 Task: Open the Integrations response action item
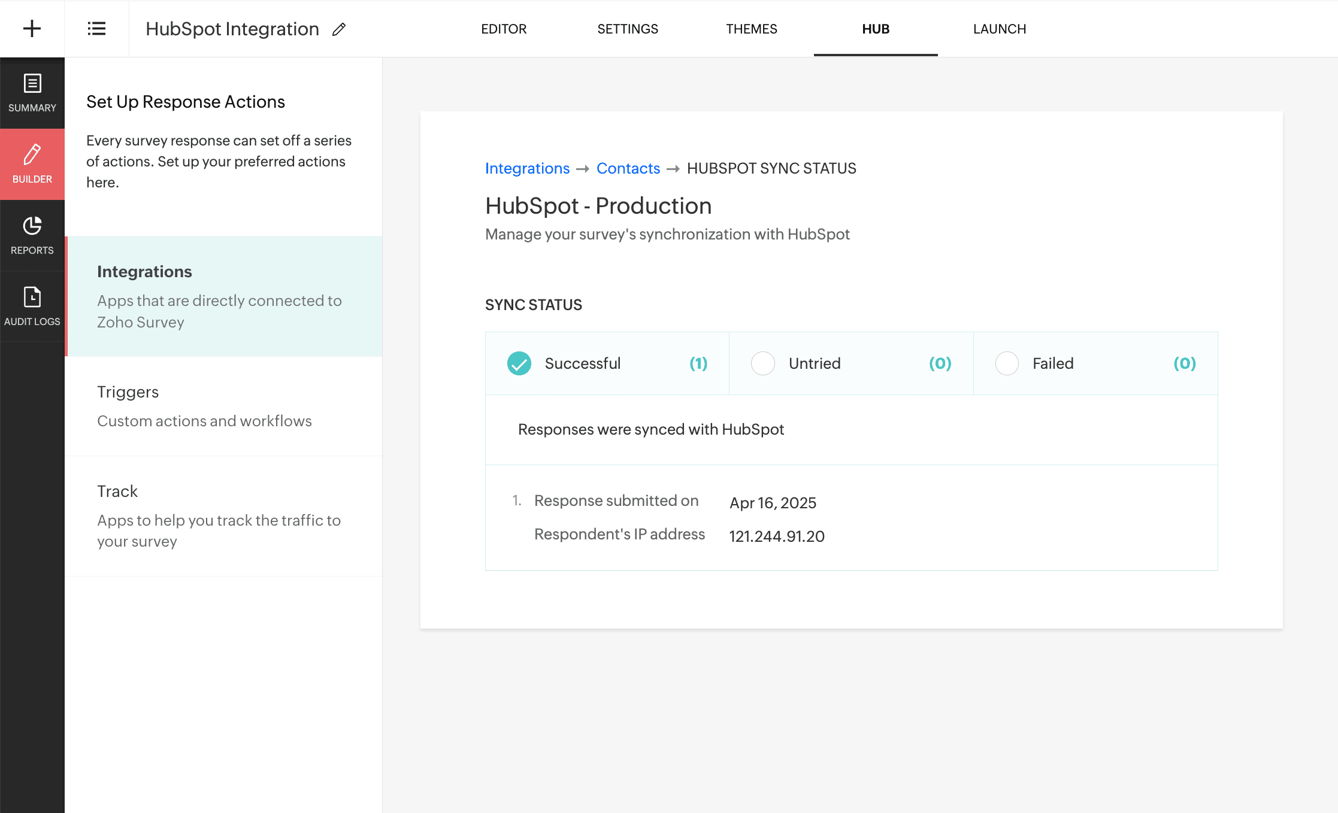click(x=223, y=296)
